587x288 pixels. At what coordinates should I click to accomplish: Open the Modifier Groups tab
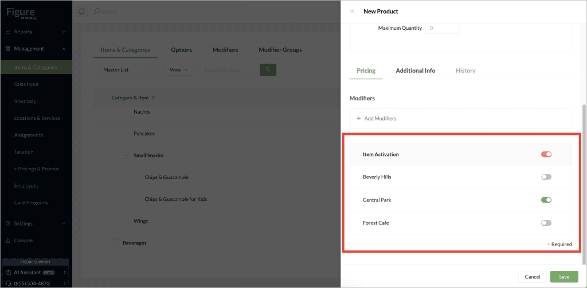coord(280,50)
